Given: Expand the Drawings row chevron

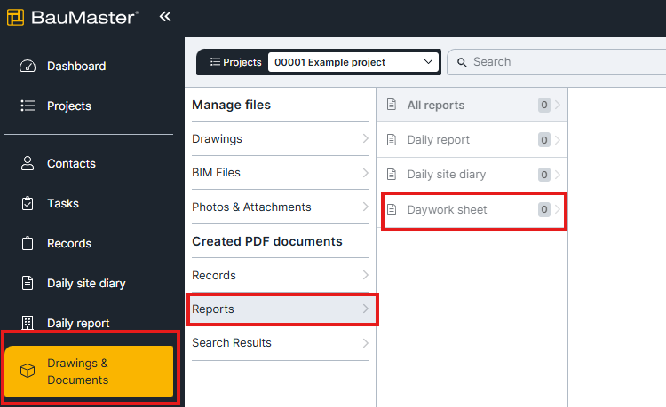Looking at the screenshot, I should pyautogui.click(x=365, y=138).
